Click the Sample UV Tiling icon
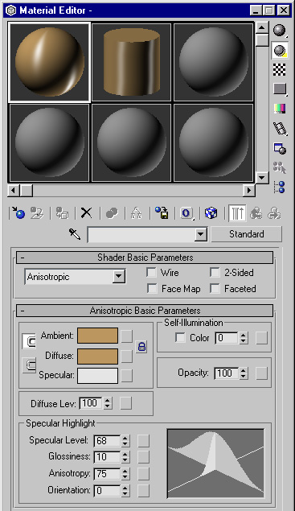This screenshot has width=295, height=511. (x=280, y=89)
